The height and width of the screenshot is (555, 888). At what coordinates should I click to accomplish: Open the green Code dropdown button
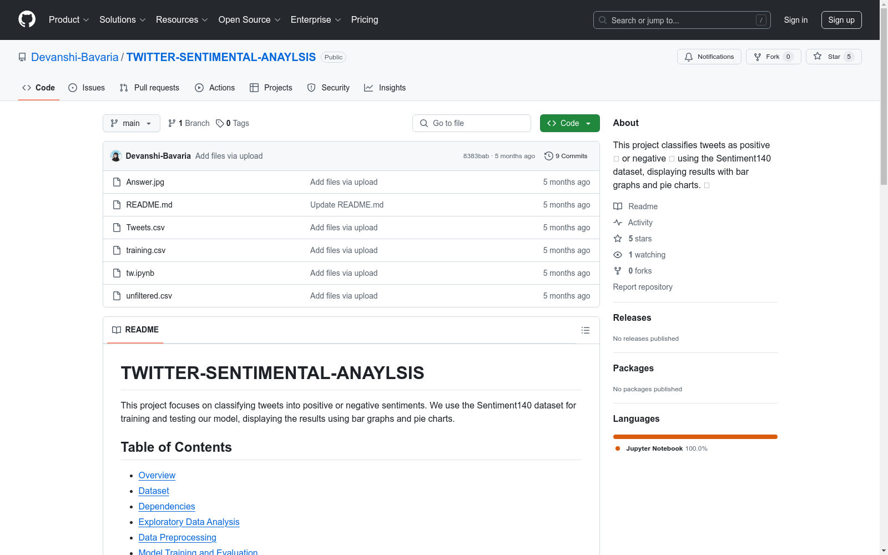pyautogui.click(x=569, y=123)
